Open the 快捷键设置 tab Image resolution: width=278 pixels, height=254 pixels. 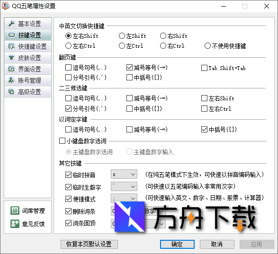pos(28,46)
